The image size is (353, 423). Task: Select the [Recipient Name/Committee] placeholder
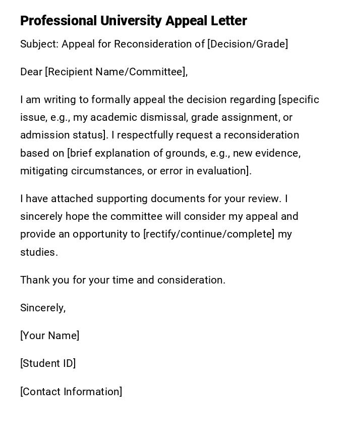(115, 72)
